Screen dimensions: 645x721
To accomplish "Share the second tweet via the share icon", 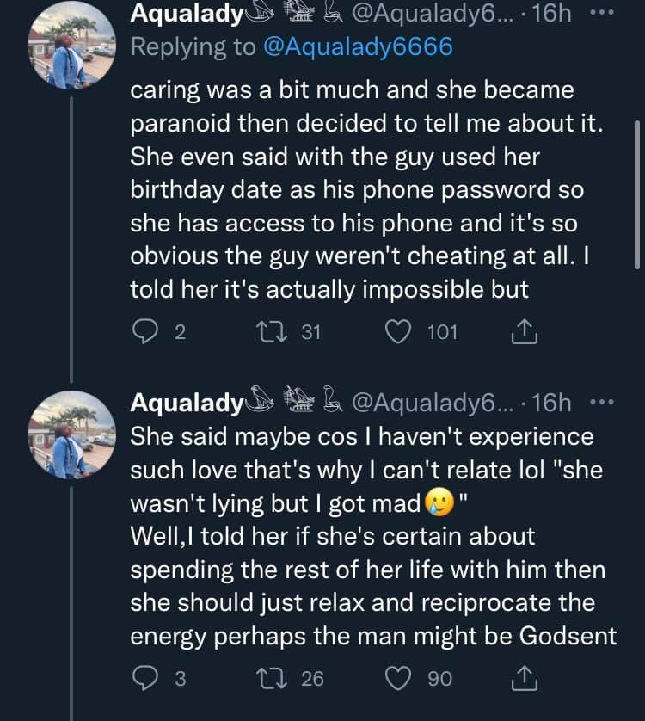I will (524, 679).
